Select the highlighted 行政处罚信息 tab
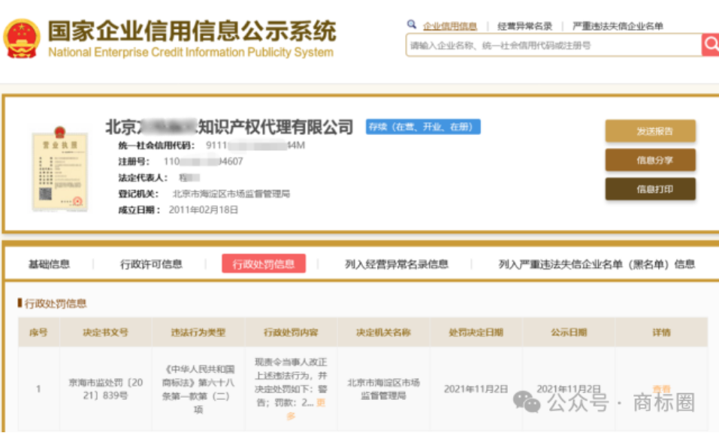The image size is (719, 433). pyautogui.click(x=263, y=264)
